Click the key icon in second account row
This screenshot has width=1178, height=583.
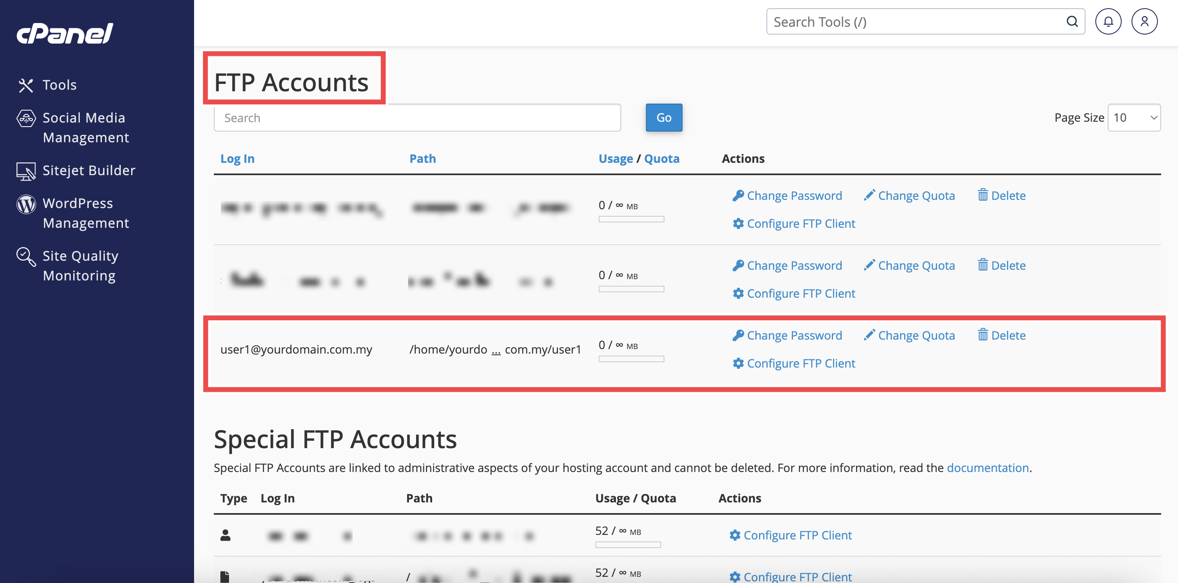pos(738,265)
